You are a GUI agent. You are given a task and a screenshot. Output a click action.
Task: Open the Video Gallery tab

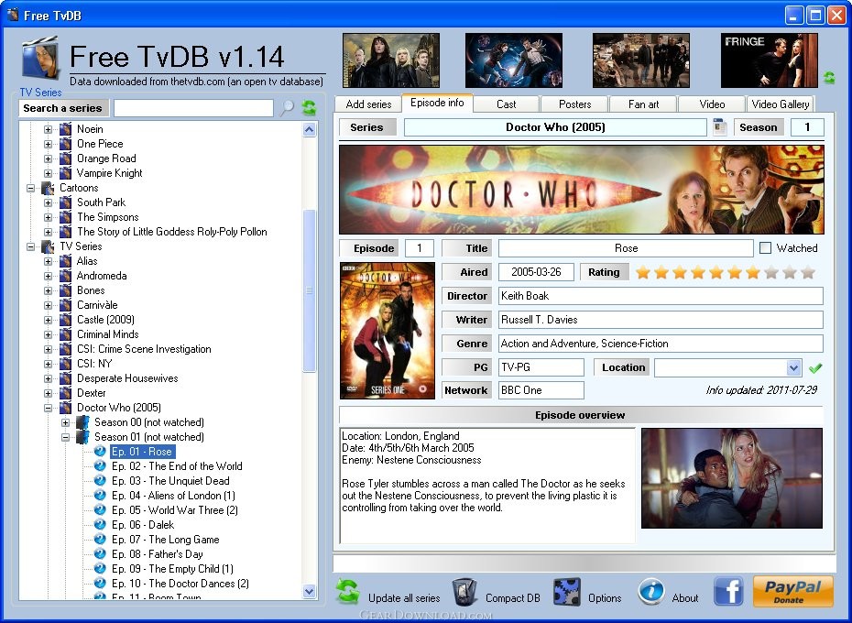click(781, 104)
